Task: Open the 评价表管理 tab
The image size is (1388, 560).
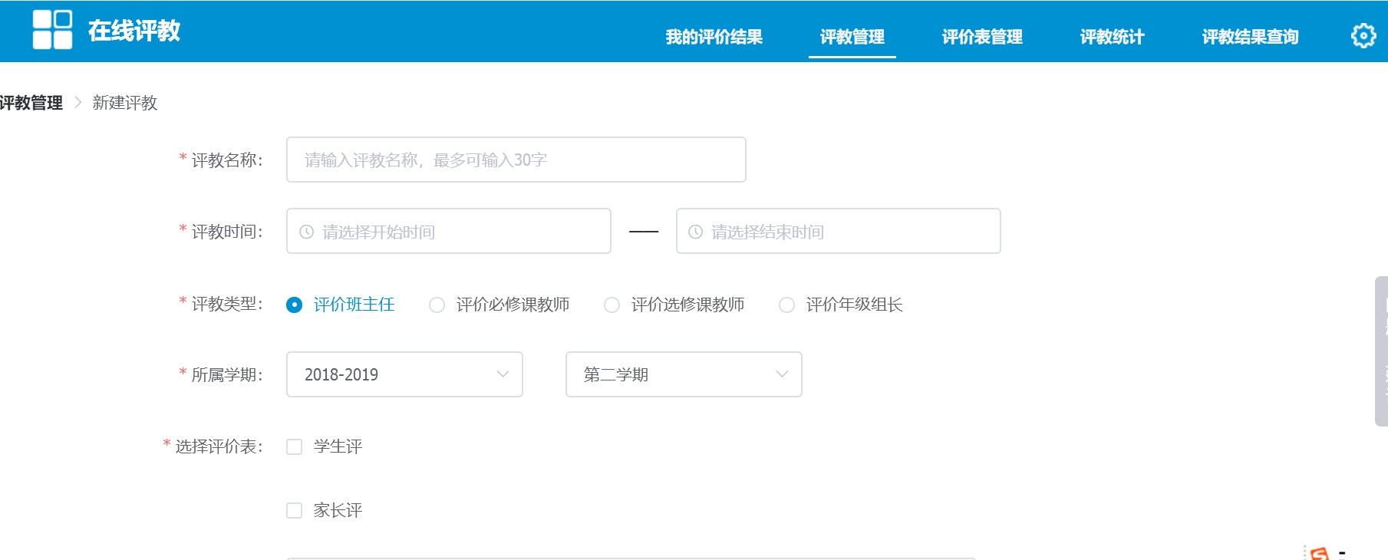Action: (982, 37)
